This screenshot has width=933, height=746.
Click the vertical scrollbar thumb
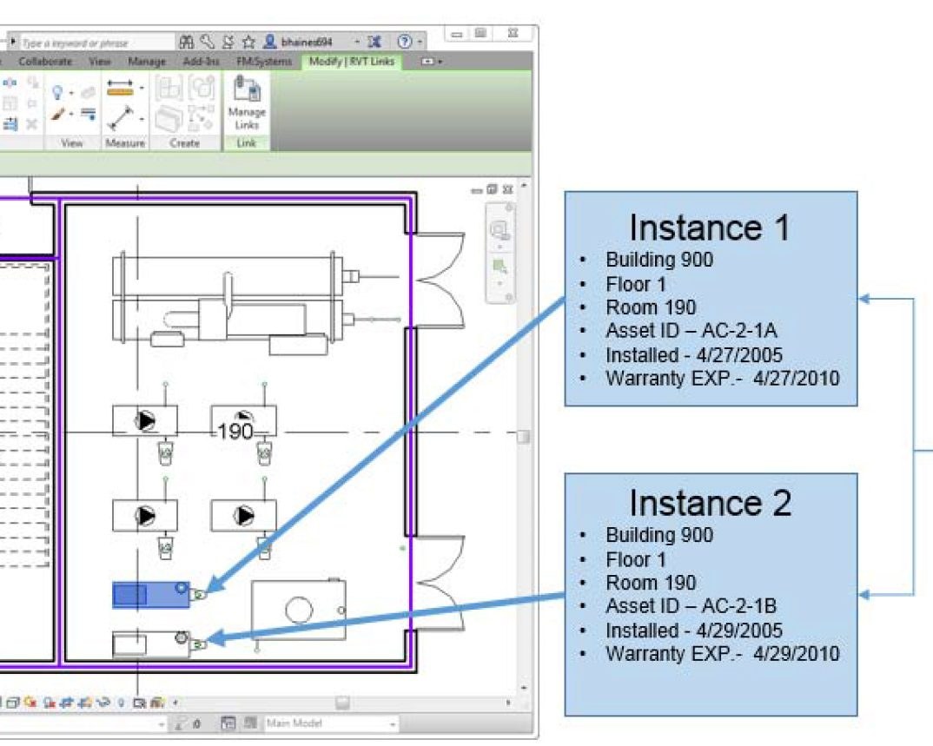(x=523, y=437)
